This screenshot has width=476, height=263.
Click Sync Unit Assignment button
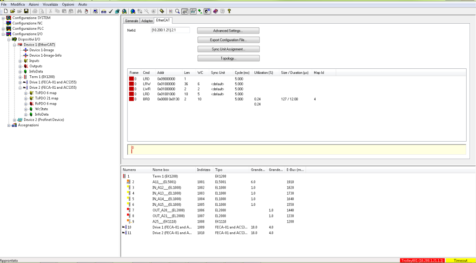coord(228,49)
